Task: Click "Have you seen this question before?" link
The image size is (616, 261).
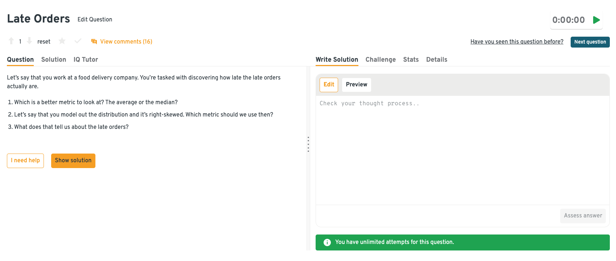Action: point(517,42)
